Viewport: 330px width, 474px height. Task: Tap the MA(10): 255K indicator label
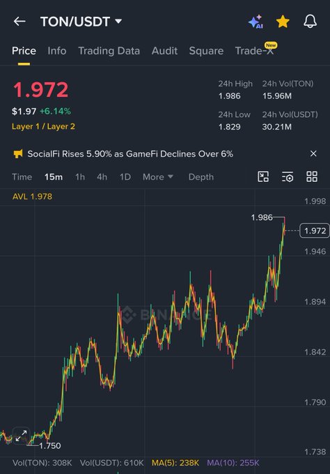233,463
